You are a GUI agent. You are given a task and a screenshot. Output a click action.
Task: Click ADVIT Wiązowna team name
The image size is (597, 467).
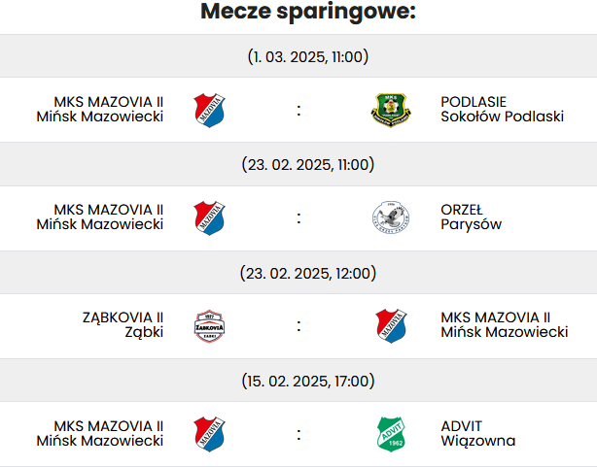478,433
